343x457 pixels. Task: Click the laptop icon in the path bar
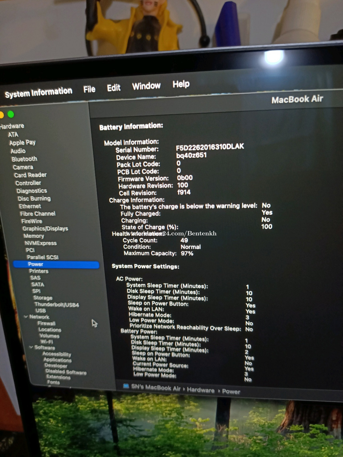pyautogui.click(x=126, y=386)
